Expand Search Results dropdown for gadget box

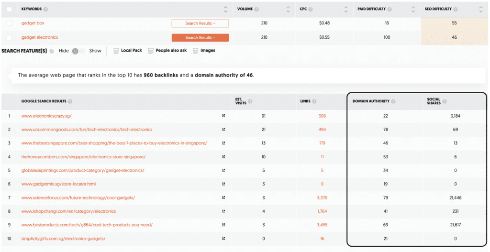pos(200,23)
